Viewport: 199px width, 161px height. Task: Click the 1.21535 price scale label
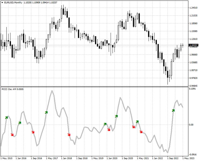pos(193,16)
